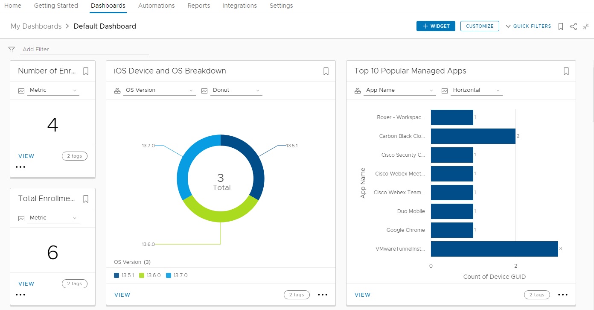Navigate to My Dashboards breadcrumb
Image resolution: width=594 pixels, height=310 pixels.
pos(36,26)
